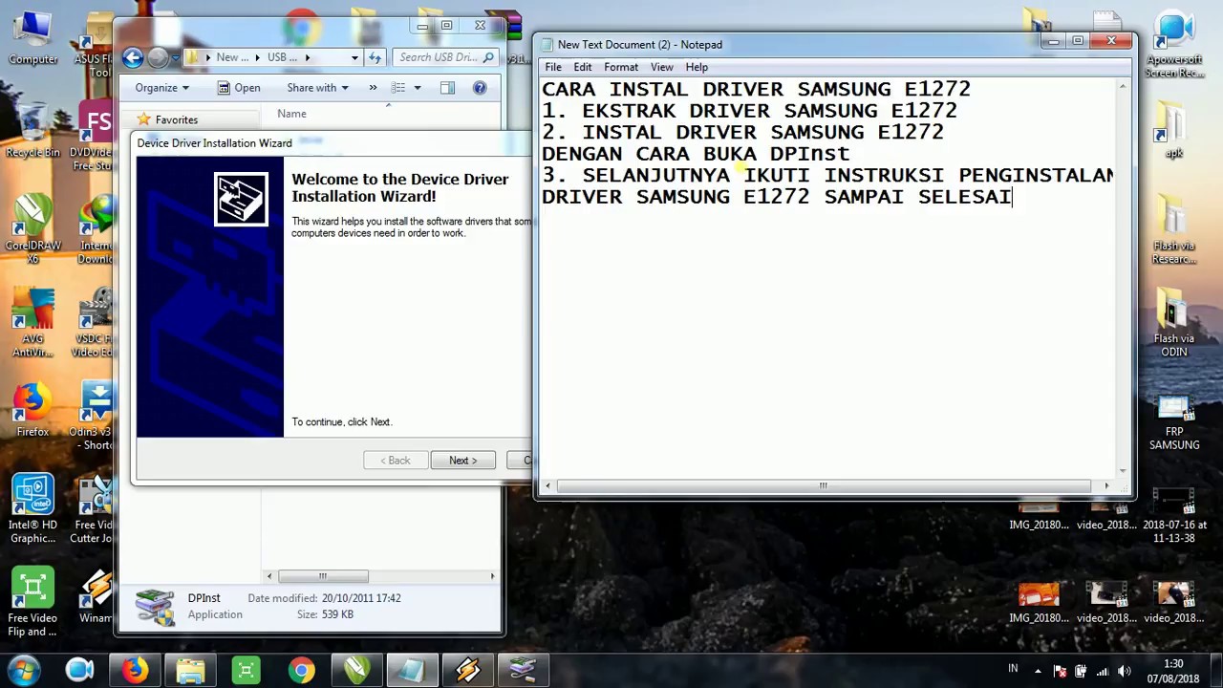Click the network signal tray icon

[x=1103, y=672]
